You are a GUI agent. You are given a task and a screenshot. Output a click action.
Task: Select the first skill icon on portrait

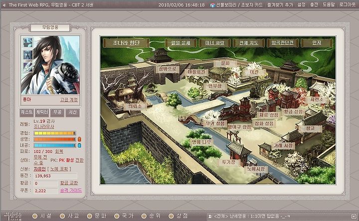coord(28,43)
